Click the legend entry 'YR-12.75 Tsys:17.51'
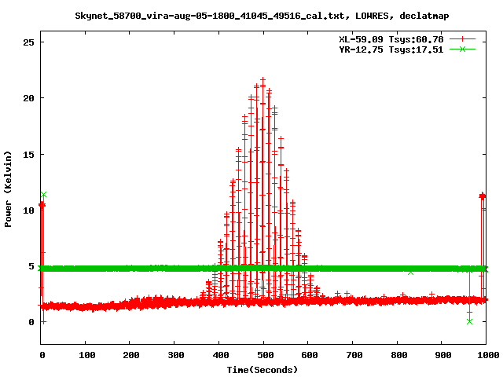The width and height of the screenshot is (503, 377). coord(391,49)
